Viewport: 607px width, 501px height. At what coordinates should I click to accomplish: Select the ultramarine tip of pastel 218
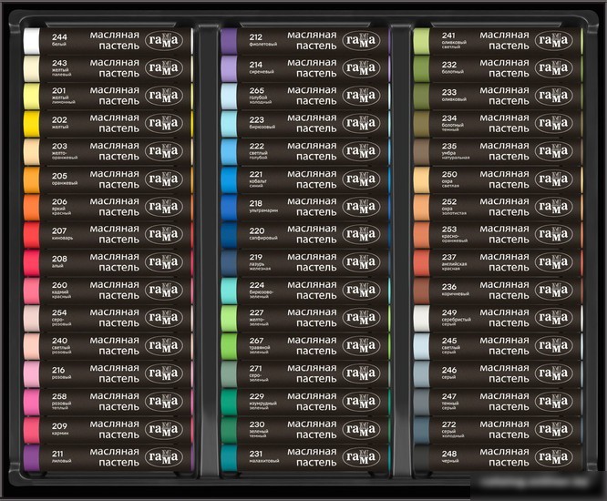(x=229, y=208)
